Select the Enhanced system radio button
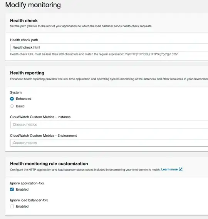Screen dimensions: 208x219 click(x=12, y=99)
